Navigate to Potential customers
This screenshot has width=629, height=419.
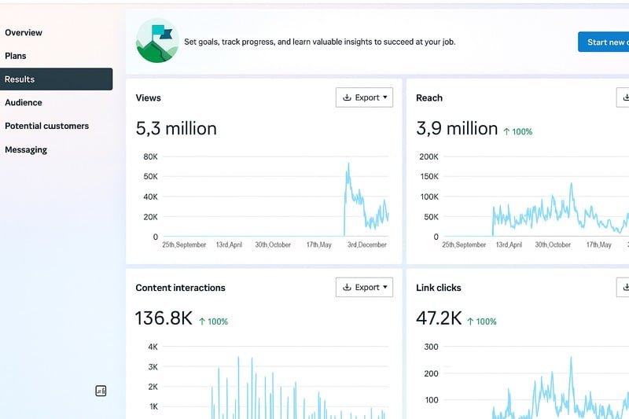click(46, 126)
